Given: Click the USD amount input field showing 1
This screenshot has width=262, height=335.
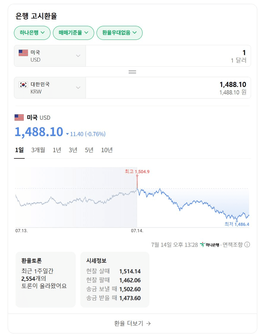Looking at the screenshot, I should [x=168, y=56].
